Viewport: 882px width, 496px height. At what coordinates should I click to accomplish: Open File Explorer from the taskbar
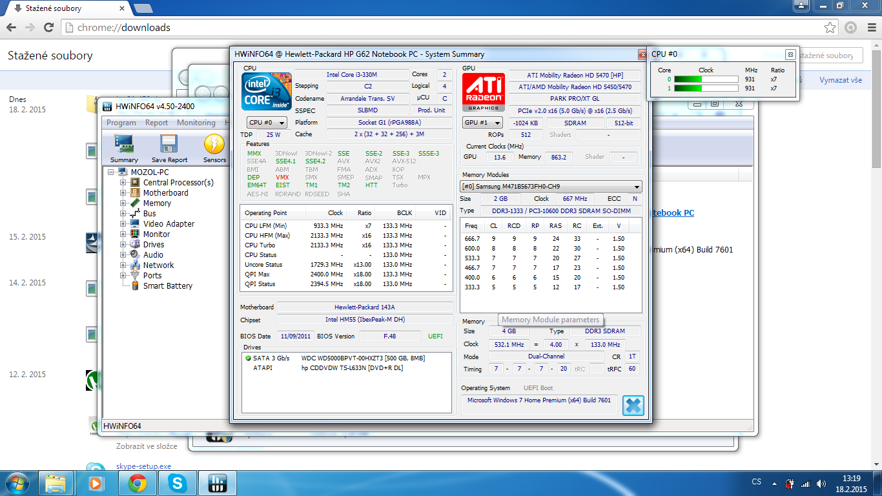[56, 483]
